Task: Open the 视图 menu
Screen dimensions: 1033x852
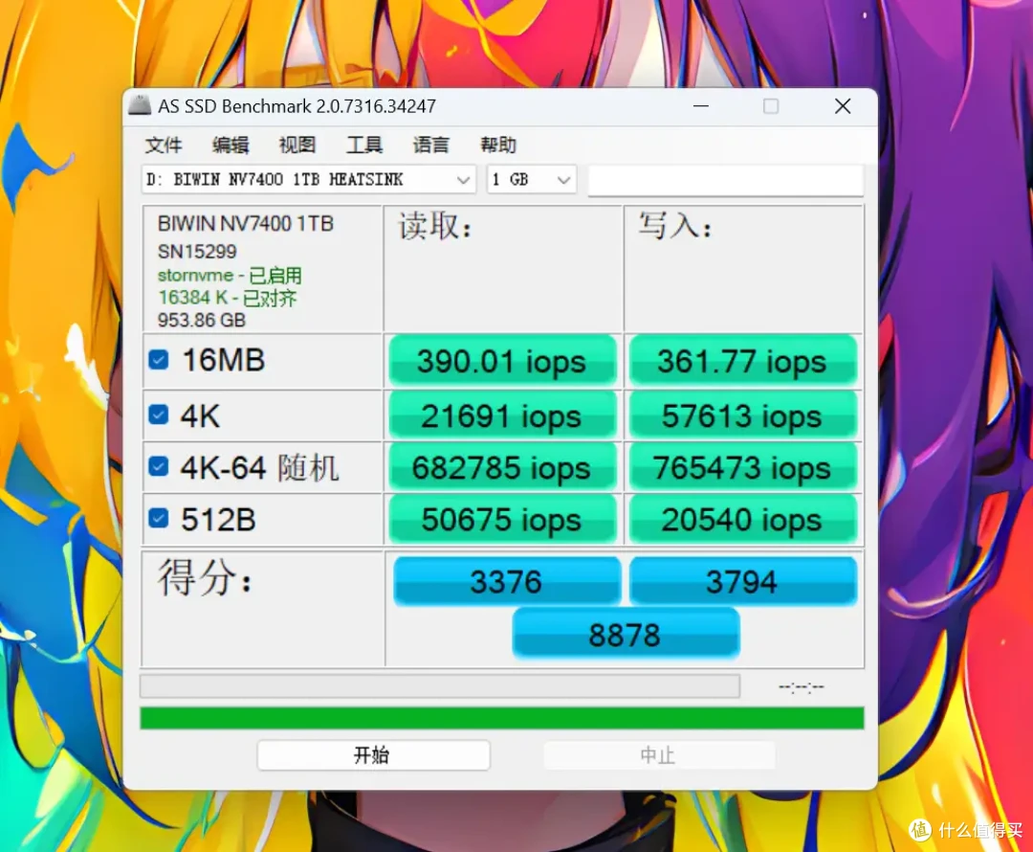Action: [x=297, y=146]
